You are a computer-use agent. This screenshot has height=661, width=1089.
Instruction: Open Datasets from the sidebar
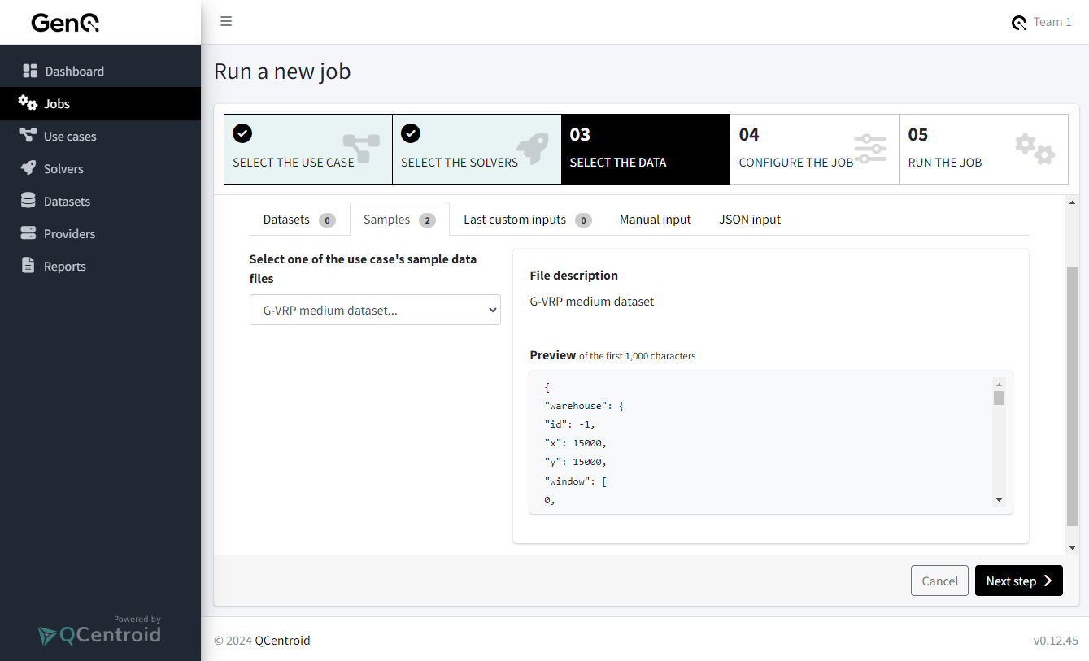100,201
